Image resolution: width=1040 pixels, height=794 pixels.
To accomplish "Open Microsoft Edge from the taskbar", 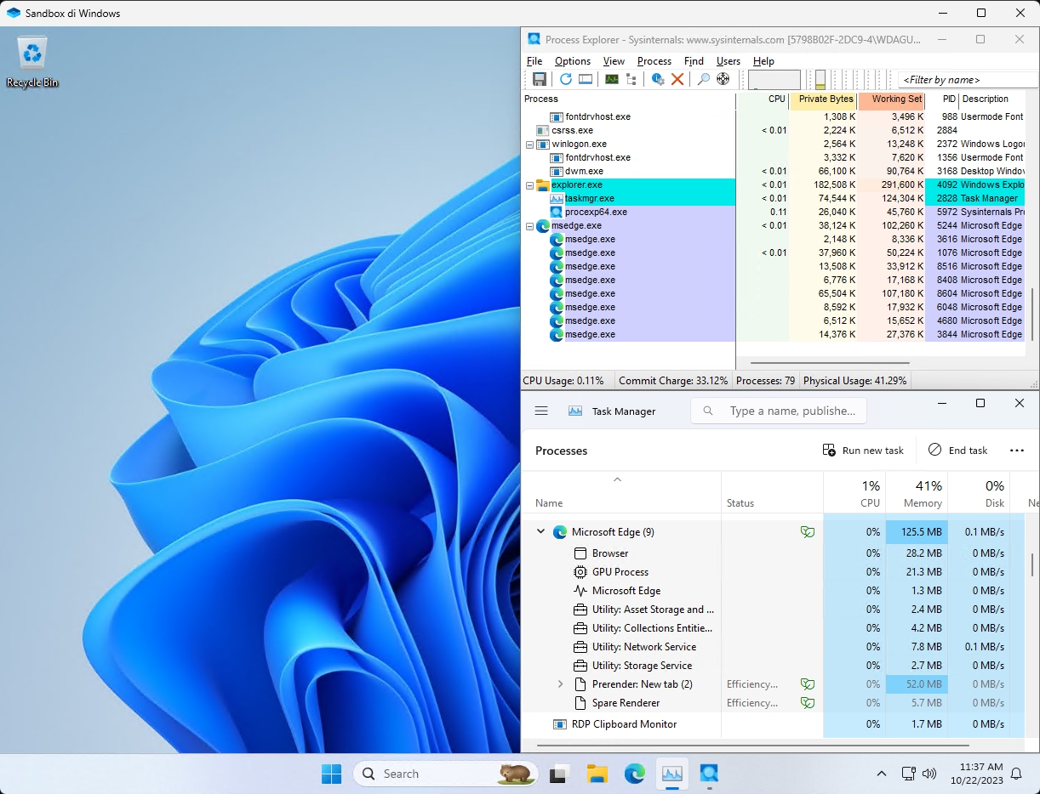I will click(634, 774).
